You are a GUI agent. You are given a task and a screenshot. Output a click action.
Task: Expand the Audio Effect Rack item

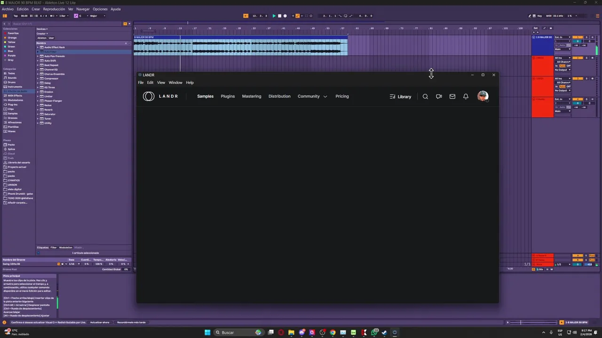coord(38,47)
